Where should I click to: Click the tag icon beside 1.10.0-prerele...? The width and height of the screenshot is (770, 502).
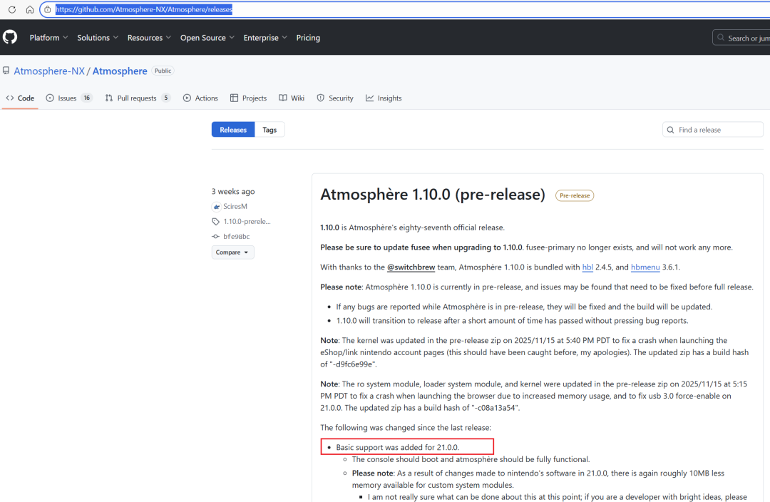click(215, 222)
